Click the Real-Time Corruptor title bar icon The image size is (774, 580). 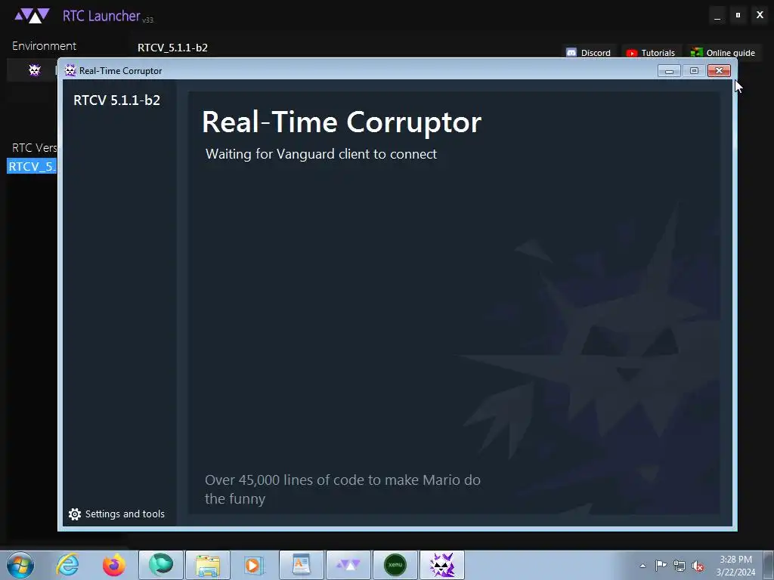tap(70, 70)
